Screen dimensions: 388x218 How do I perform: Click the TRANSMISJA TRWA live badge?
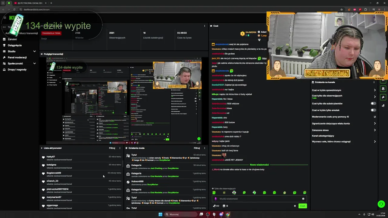(51, 33)
